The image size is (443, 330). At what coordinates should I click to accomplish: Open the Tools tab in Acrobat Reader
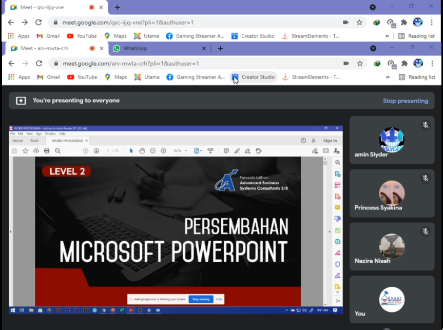pyautogui.click(x=34, y=140)
